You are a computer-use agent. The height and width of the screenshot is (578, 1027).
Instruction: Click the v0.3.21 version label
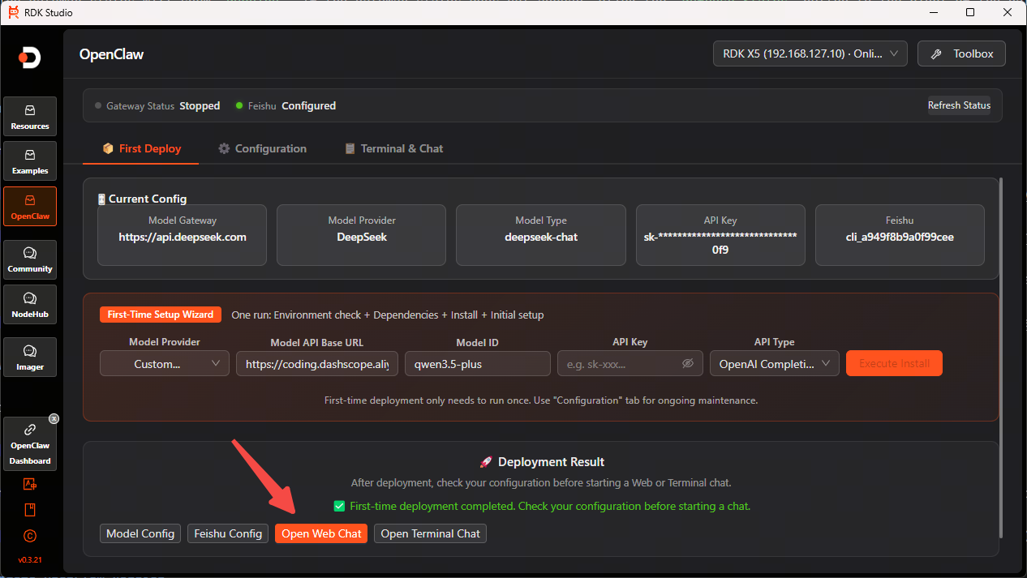coord(30,560)
